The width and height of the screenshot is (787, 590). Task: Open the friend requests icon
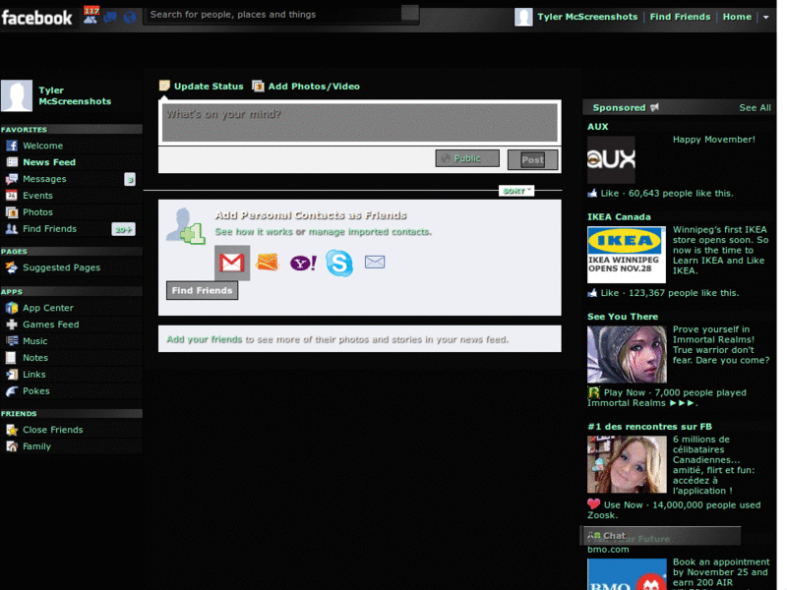(x=91, y=18)
